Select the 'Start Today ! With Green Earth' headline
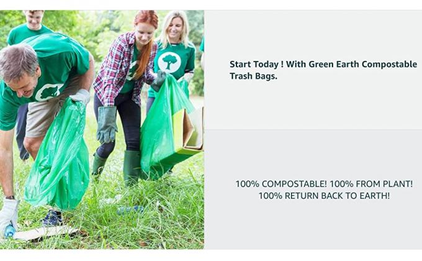This screenshot has width=422, height=261. pyautogui.click(x=323, y=65)
